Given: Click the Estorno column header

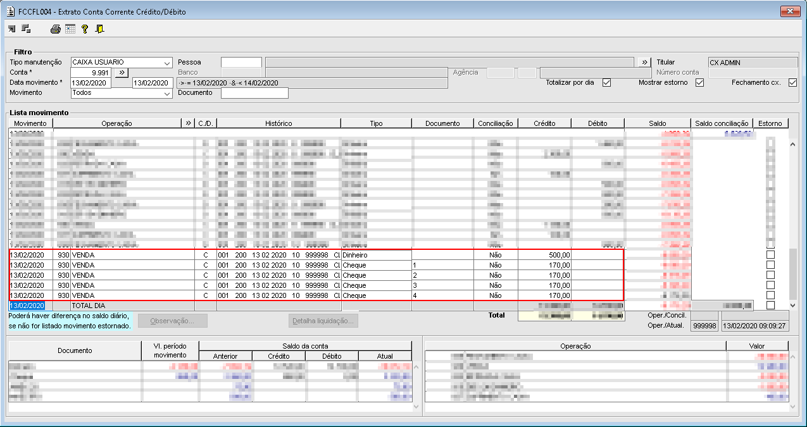Looking at the screenshot, I should [770, 123].
